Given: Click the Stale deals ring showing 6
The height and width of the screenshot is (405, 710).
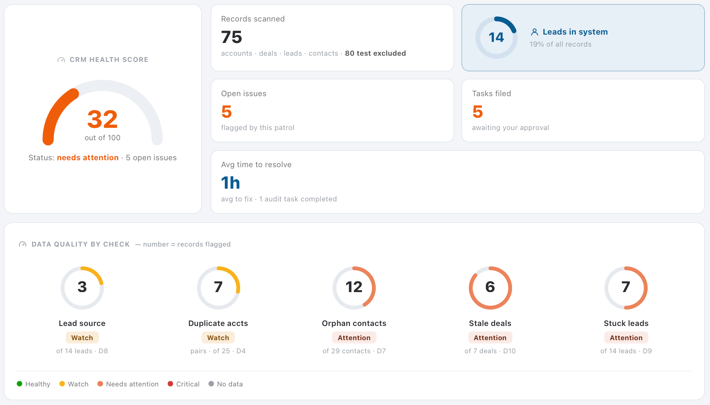Looking at the screenshot, I should pyautogui.click(x=490, y=288).
